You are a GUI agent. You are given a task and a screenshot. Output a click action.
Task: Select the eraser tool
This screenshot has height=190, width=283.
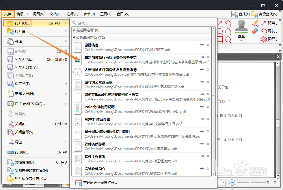(x=255, y=31)
